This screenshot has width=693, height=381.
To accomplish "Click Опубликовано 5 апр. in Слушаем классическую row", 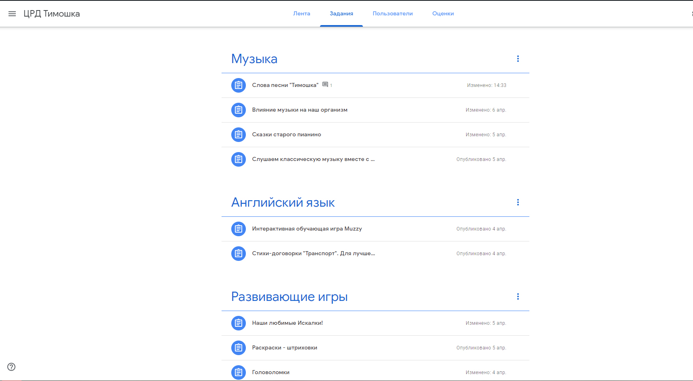I will tap(481, 159).
